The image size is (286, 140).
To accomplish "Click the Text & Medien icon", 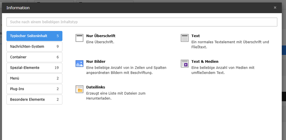I will tap(185, 64).
